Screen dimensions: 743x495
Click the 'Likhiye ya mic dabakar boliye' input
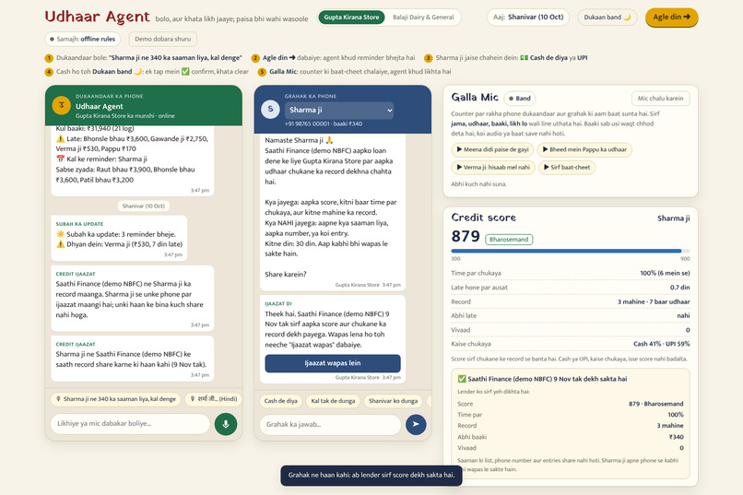click(x=130, y=423)
